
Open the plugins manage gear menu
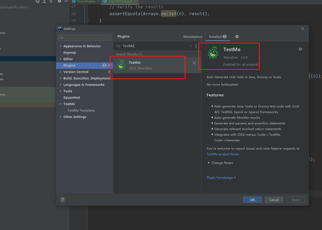coord(237,36)
